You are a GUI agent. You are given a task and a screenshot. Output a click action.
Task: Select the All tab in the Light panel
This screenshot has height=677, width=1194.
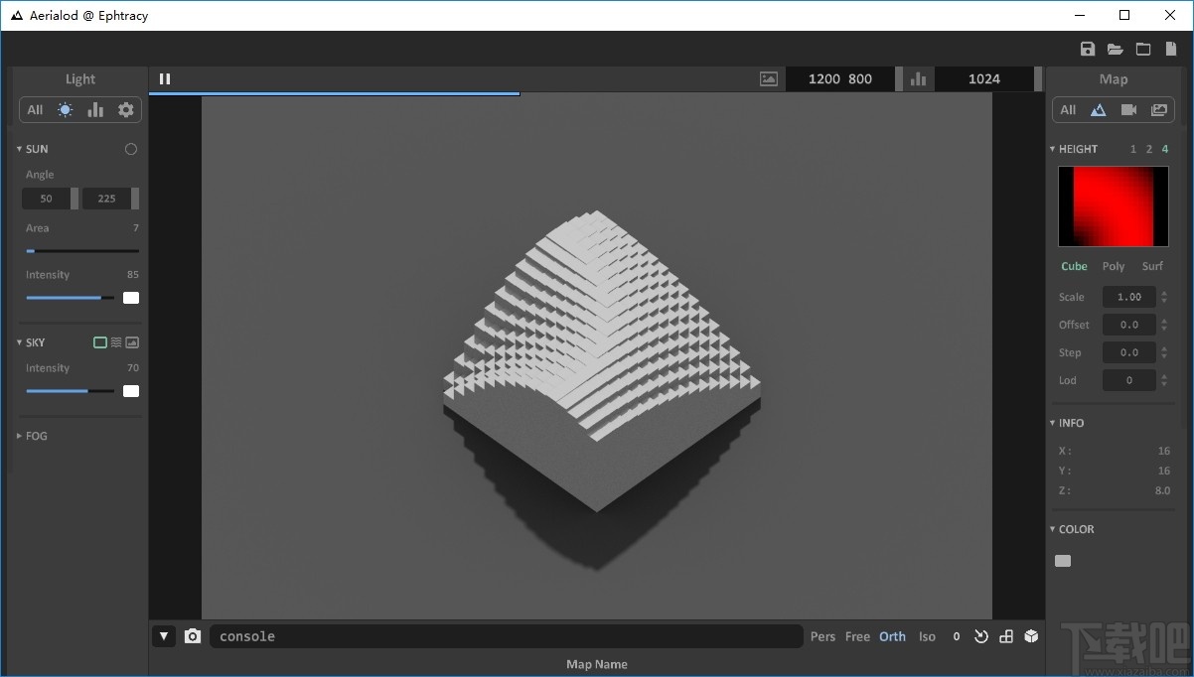[35, 110]
